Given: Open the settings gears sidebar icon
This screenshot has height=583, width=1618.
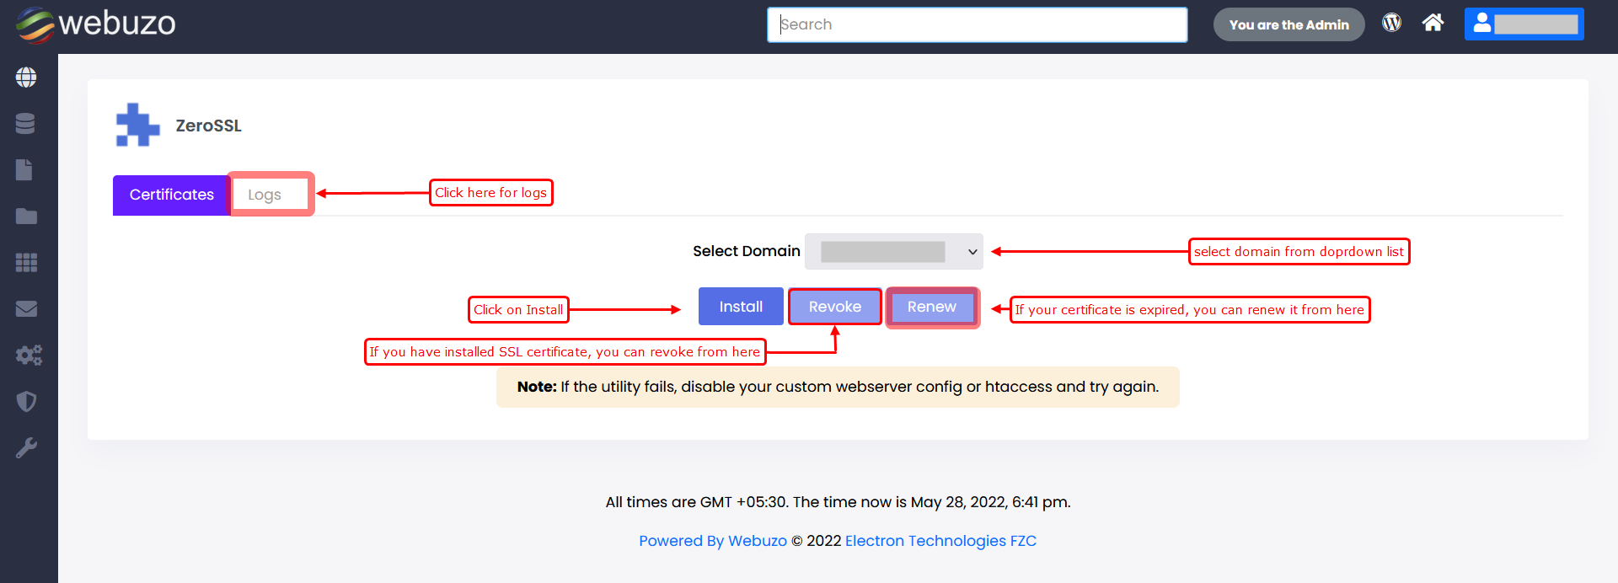Looking at the screenshot, I should pyautogui.click(x=29, y=355).
